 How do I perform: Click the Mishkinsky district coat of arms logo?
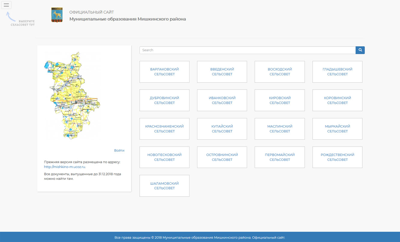57,15
